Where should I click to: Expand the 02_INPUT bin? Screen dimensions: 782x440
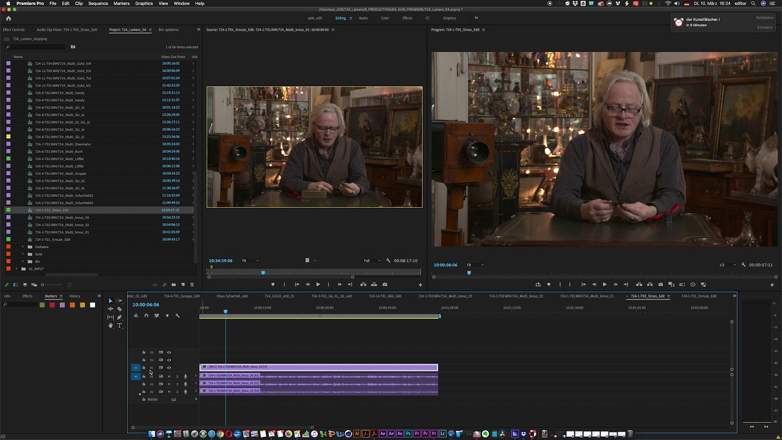point(16,269)
